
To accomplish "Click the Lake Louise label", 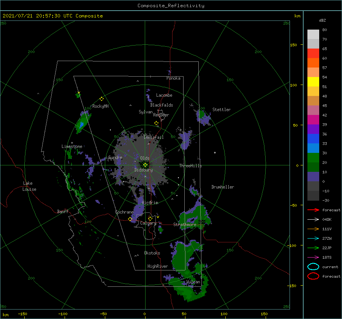I will (x=29, y=186).
